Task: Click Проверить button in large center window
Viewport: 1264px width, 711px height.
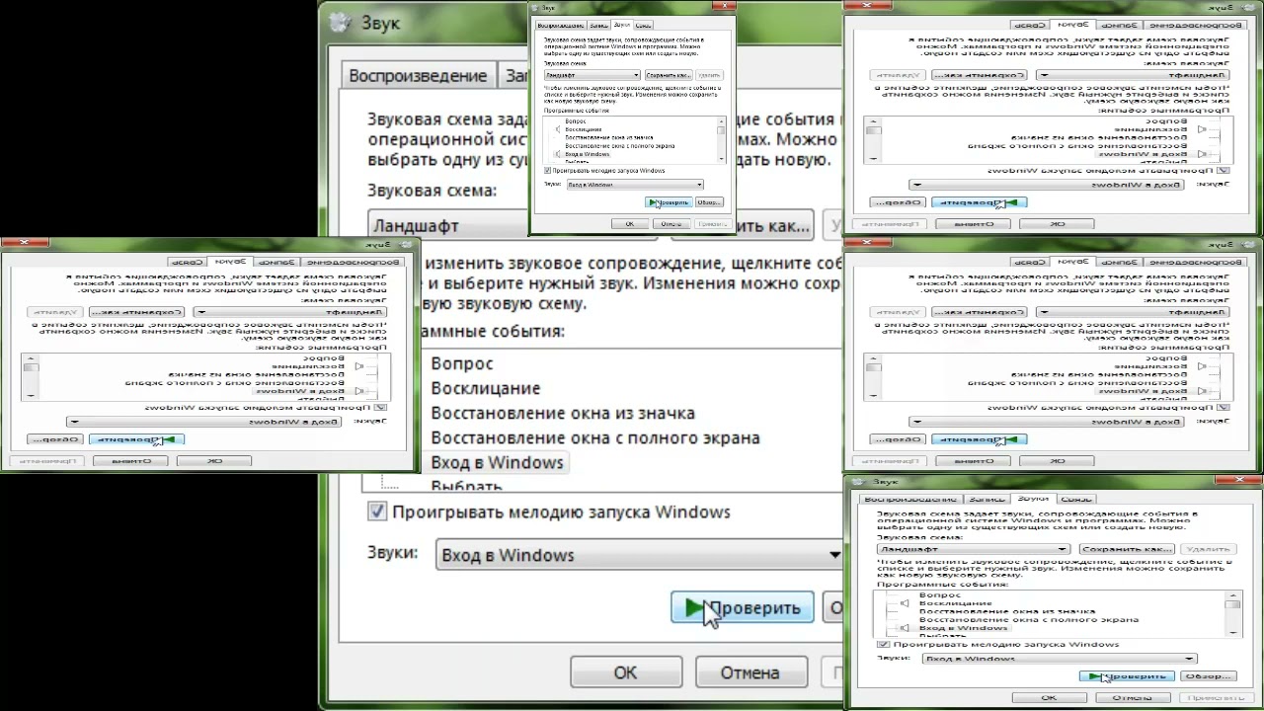Action: tap(743, 607)
